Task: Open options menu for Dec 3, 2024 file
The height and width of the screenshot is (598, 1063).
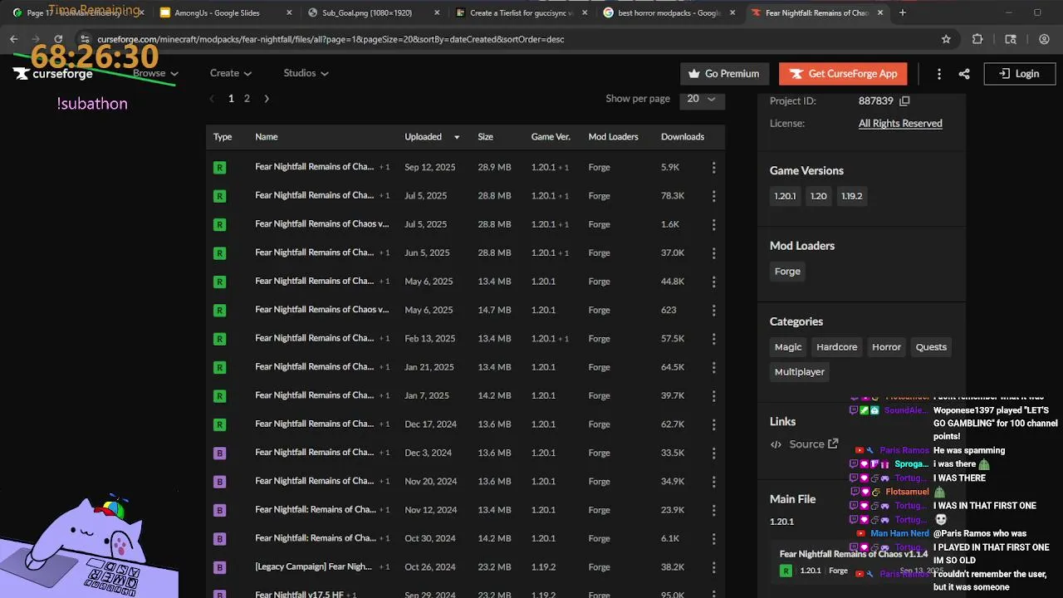Action: tap(713, 453)
